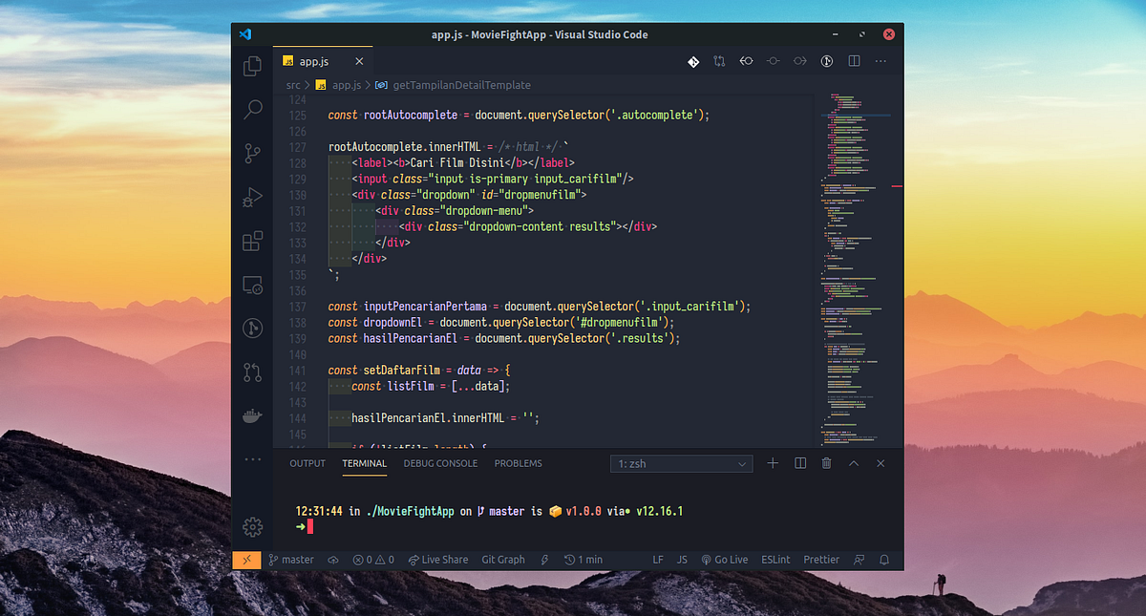The width and height of the screenshot is (1146, 616).
Task: Launch Go Live server from status bar
Action: (x=725, y=560)
